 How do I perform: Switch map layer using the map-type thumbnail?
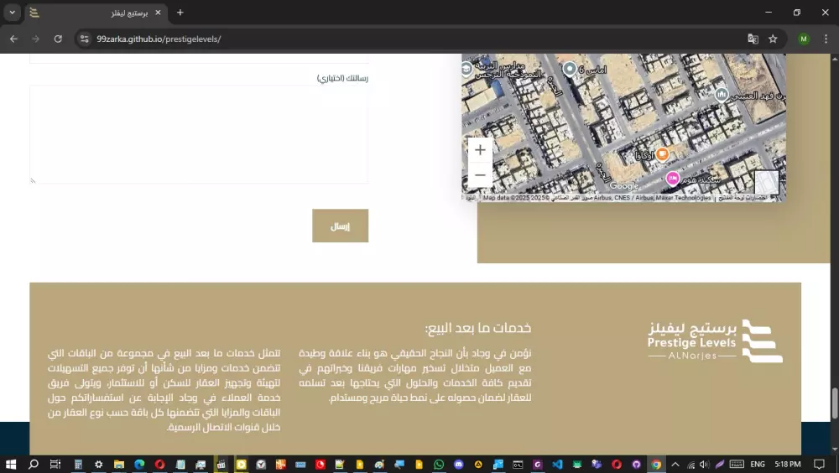coord(766,183)
